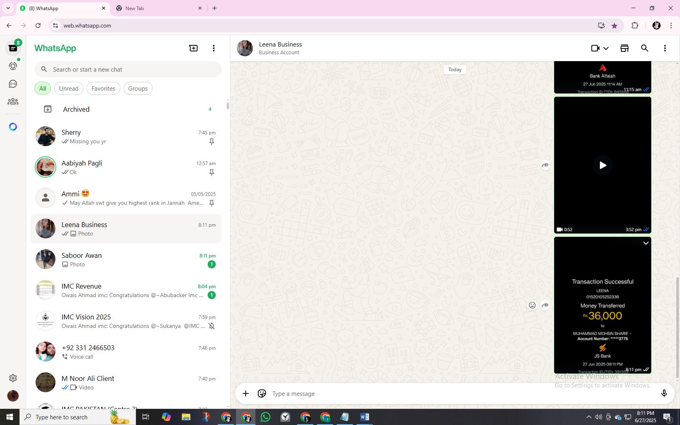Select the All filter chip

pos(42,89)
